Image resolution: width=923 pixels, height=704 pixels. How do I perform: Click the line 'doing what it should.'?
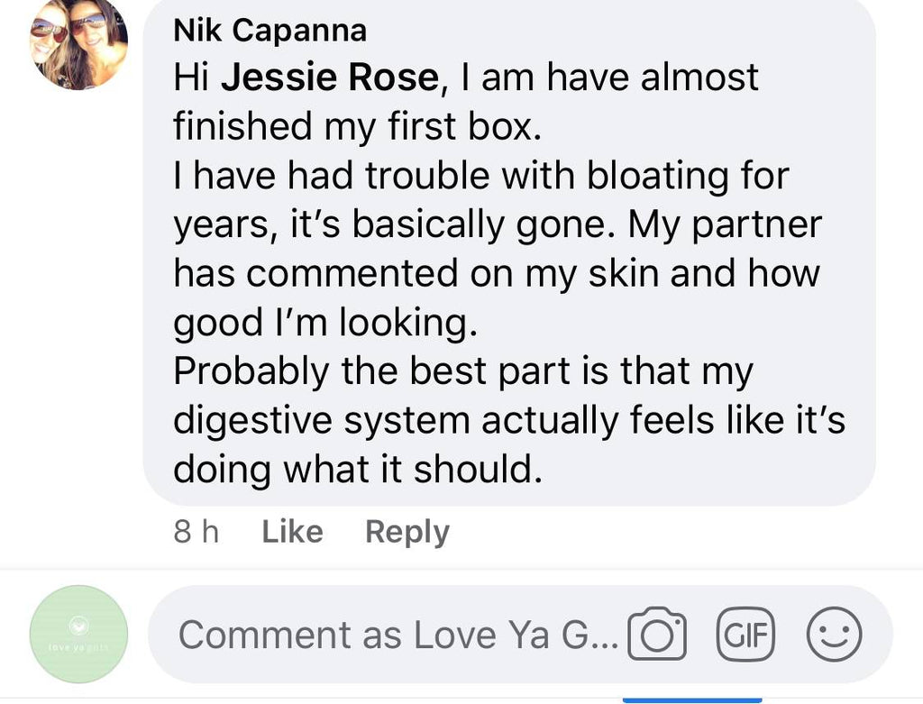tap(358, 469)
